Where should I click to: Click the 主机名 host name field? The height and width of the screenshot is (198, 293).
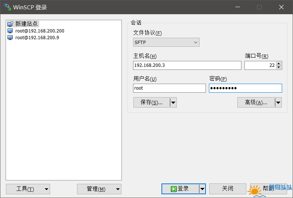(187, 65)
